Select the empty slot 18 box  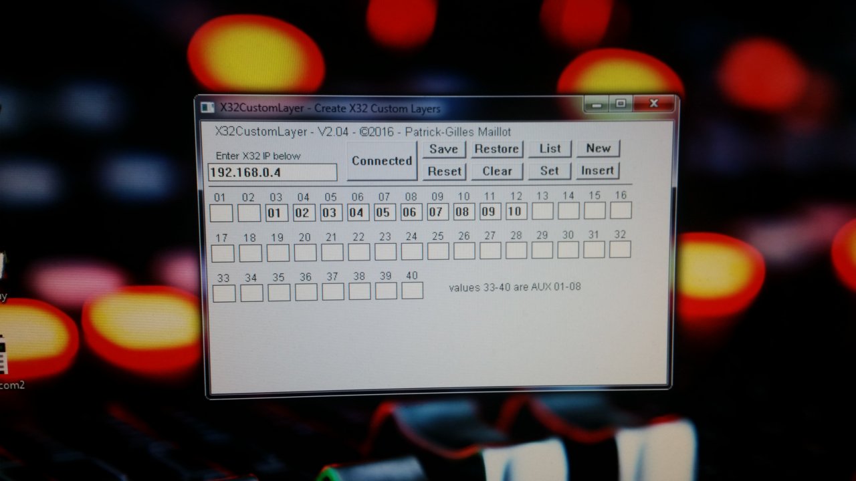pyautogui.click(x=250, y=253)
